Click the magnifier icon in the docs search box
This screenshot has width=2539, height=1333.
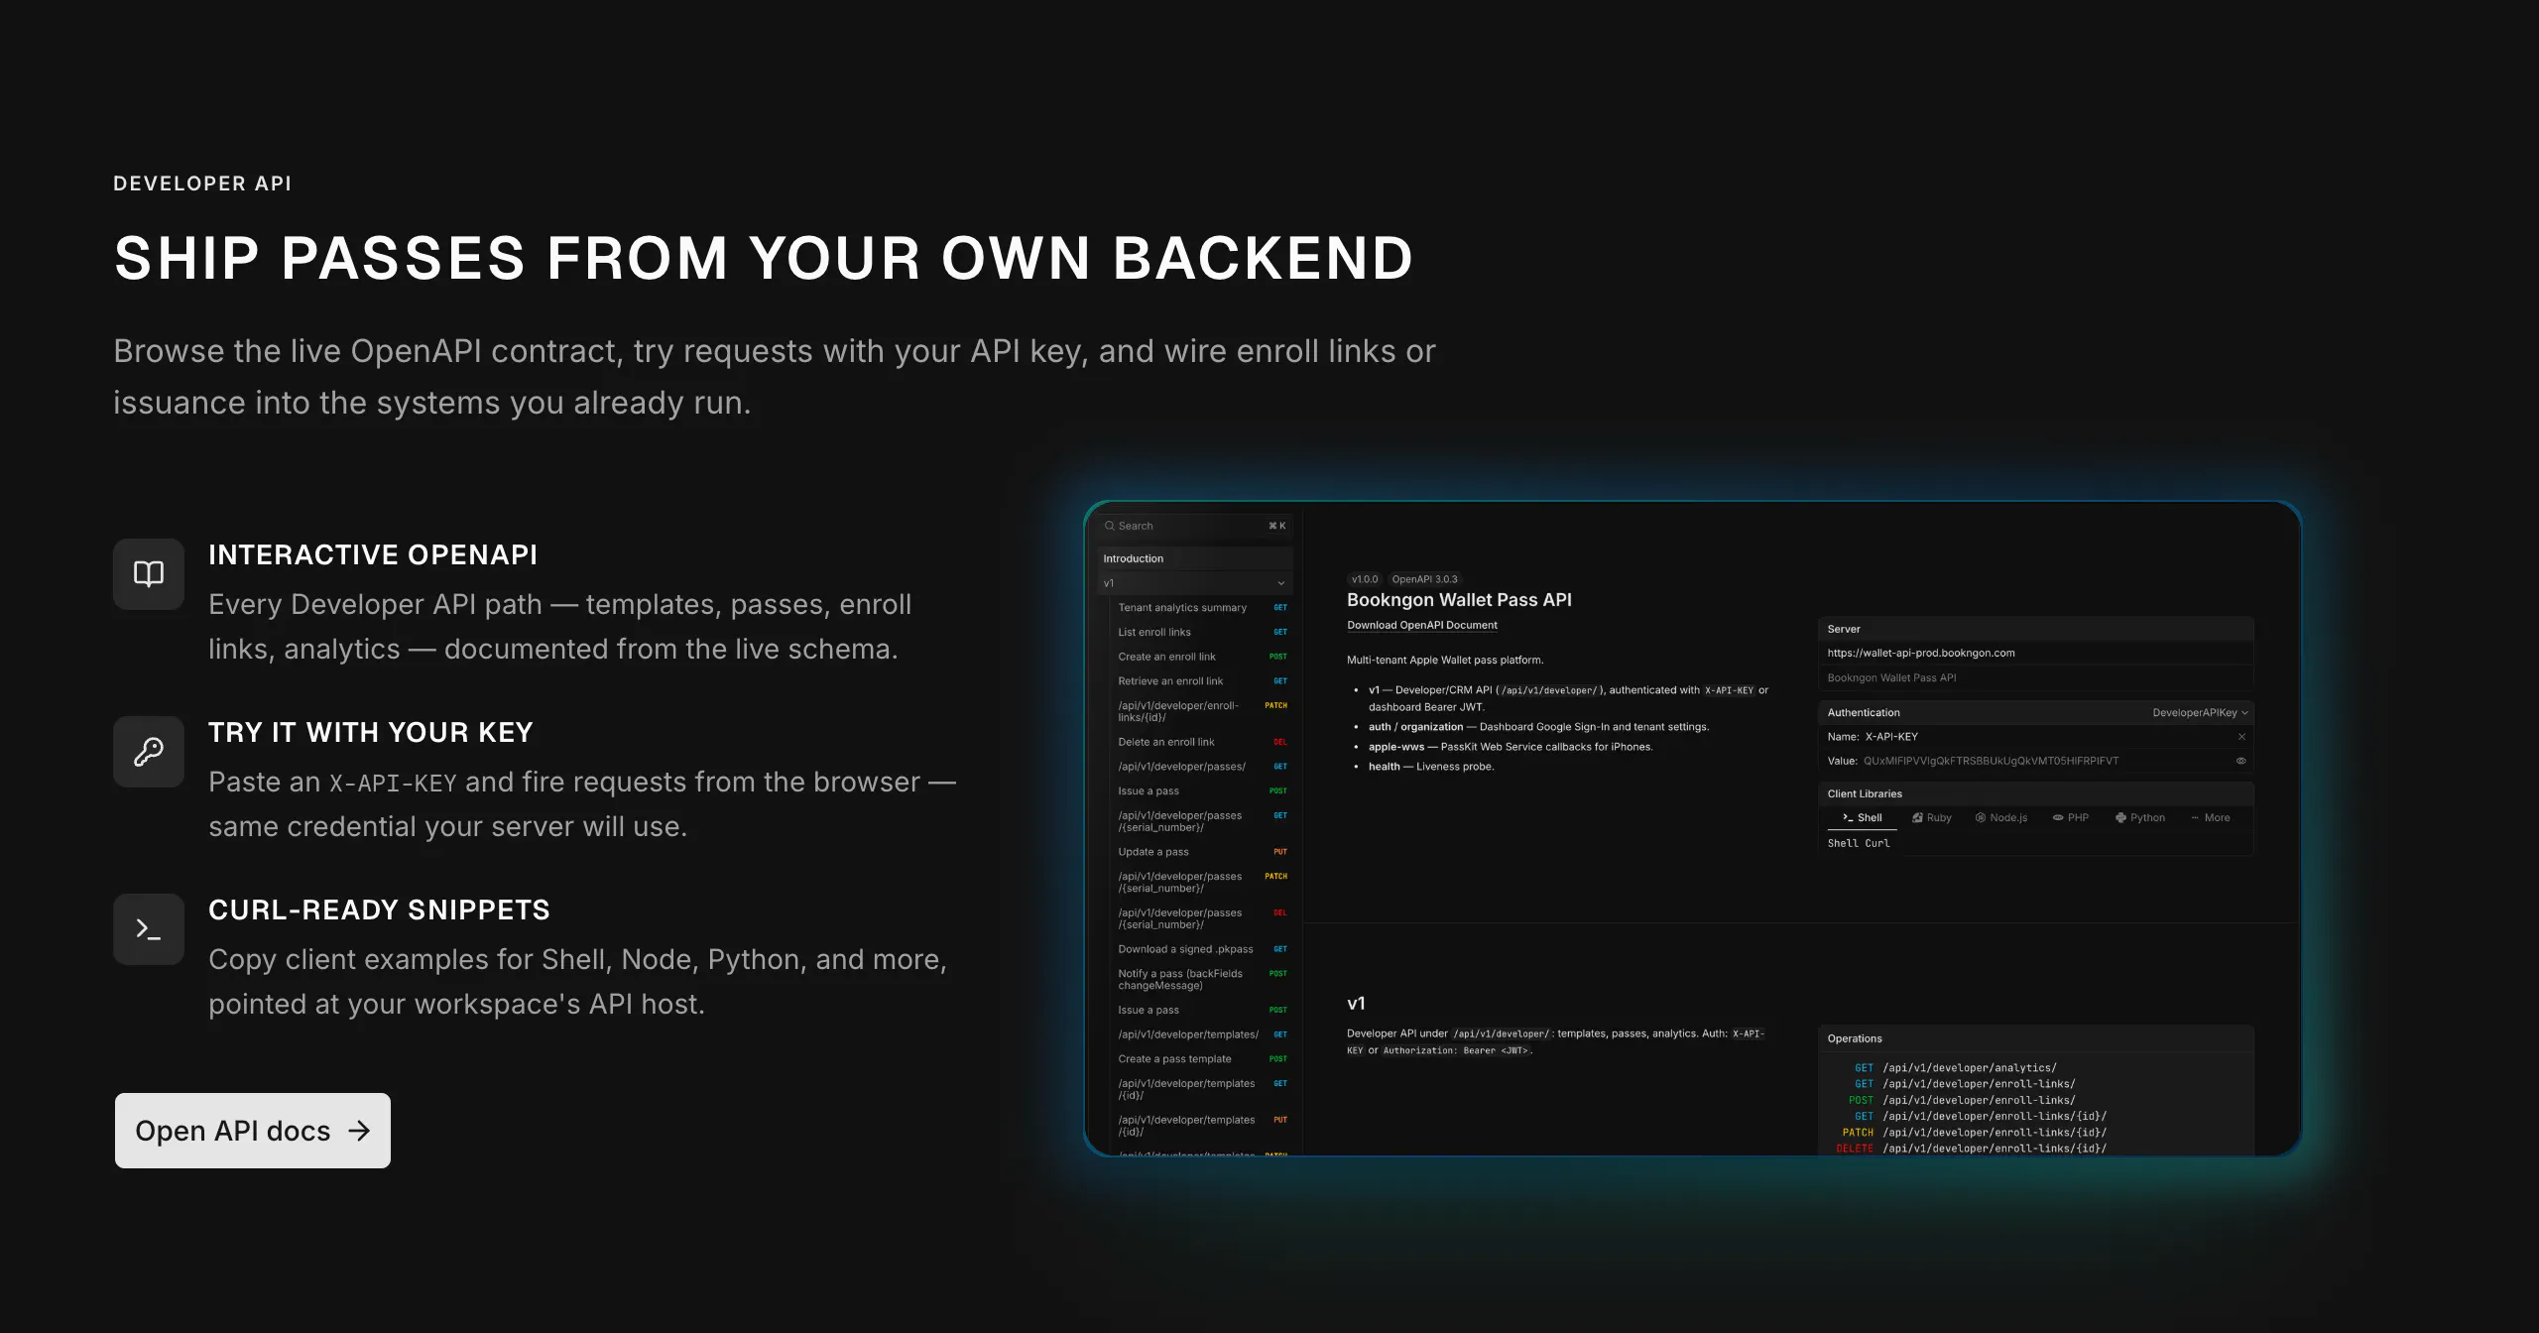tap(1109, 526)
